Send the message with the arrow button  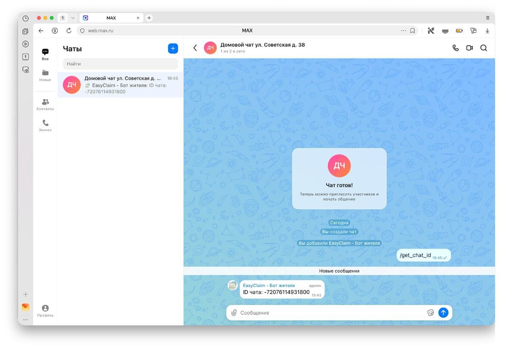tap(443, 312)
